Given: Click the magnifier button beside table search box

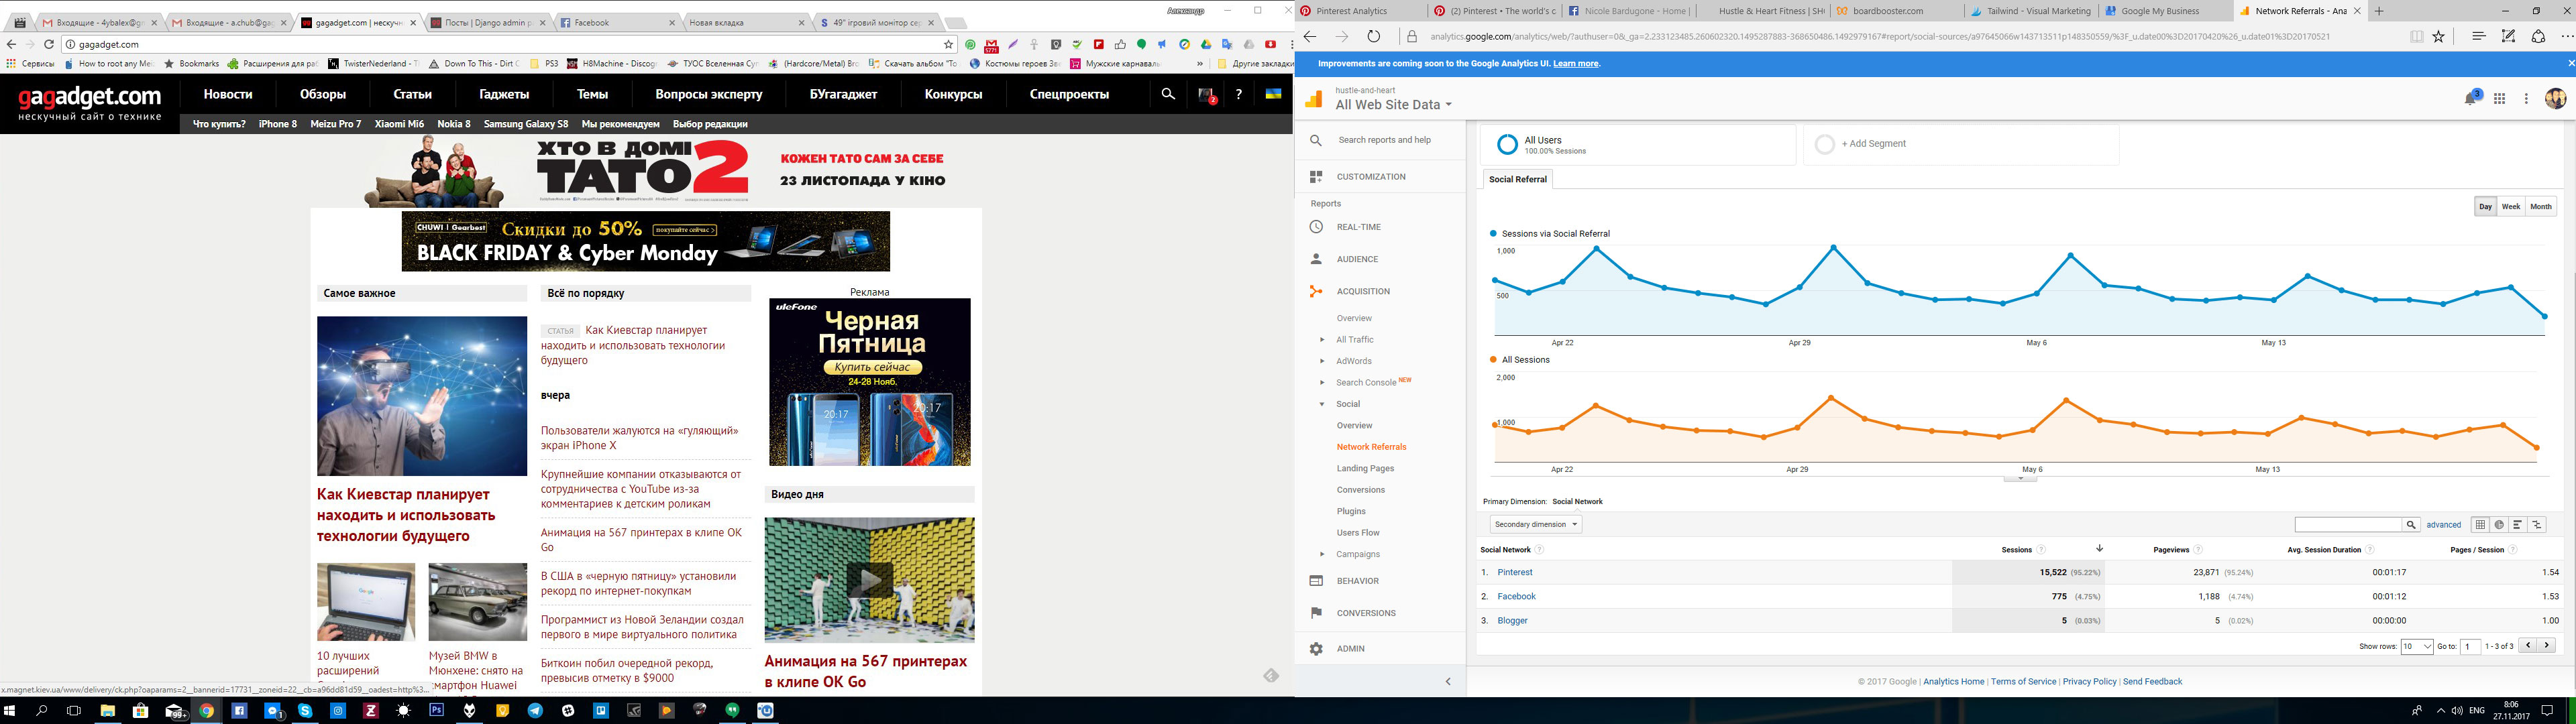Looking at the screenshot, I should (x=2411, y=525).
